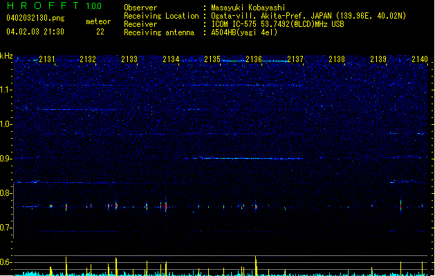Click observer name Masayuki Kobayashi

(248, 8)
